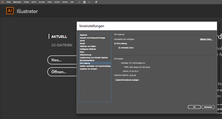Open the arrange documents dropdown in menu bar
222x119 pixels.
click(x=90, y=2)
